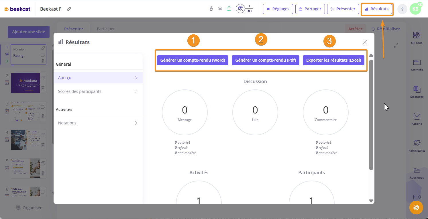Switch to the background Présenter tab
Viewport: 428px width, 219px height.
tap(74, 29)
